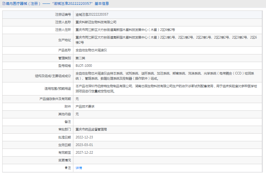Screen dimensions: 266x175
Task: Select effective date 2023-03-01
Action: [x=84, y=145]
